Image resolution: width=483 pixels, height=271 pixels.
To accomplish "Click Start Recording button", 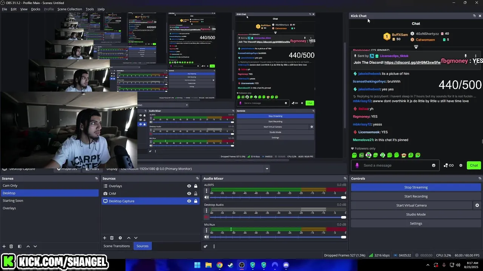I will point(416,196).
